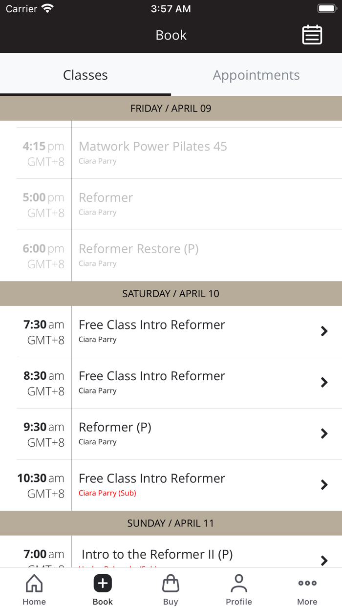Screen dimensions: 342x608
Task: Tap the Friday / April 09 header
Action: pos(171,109)
